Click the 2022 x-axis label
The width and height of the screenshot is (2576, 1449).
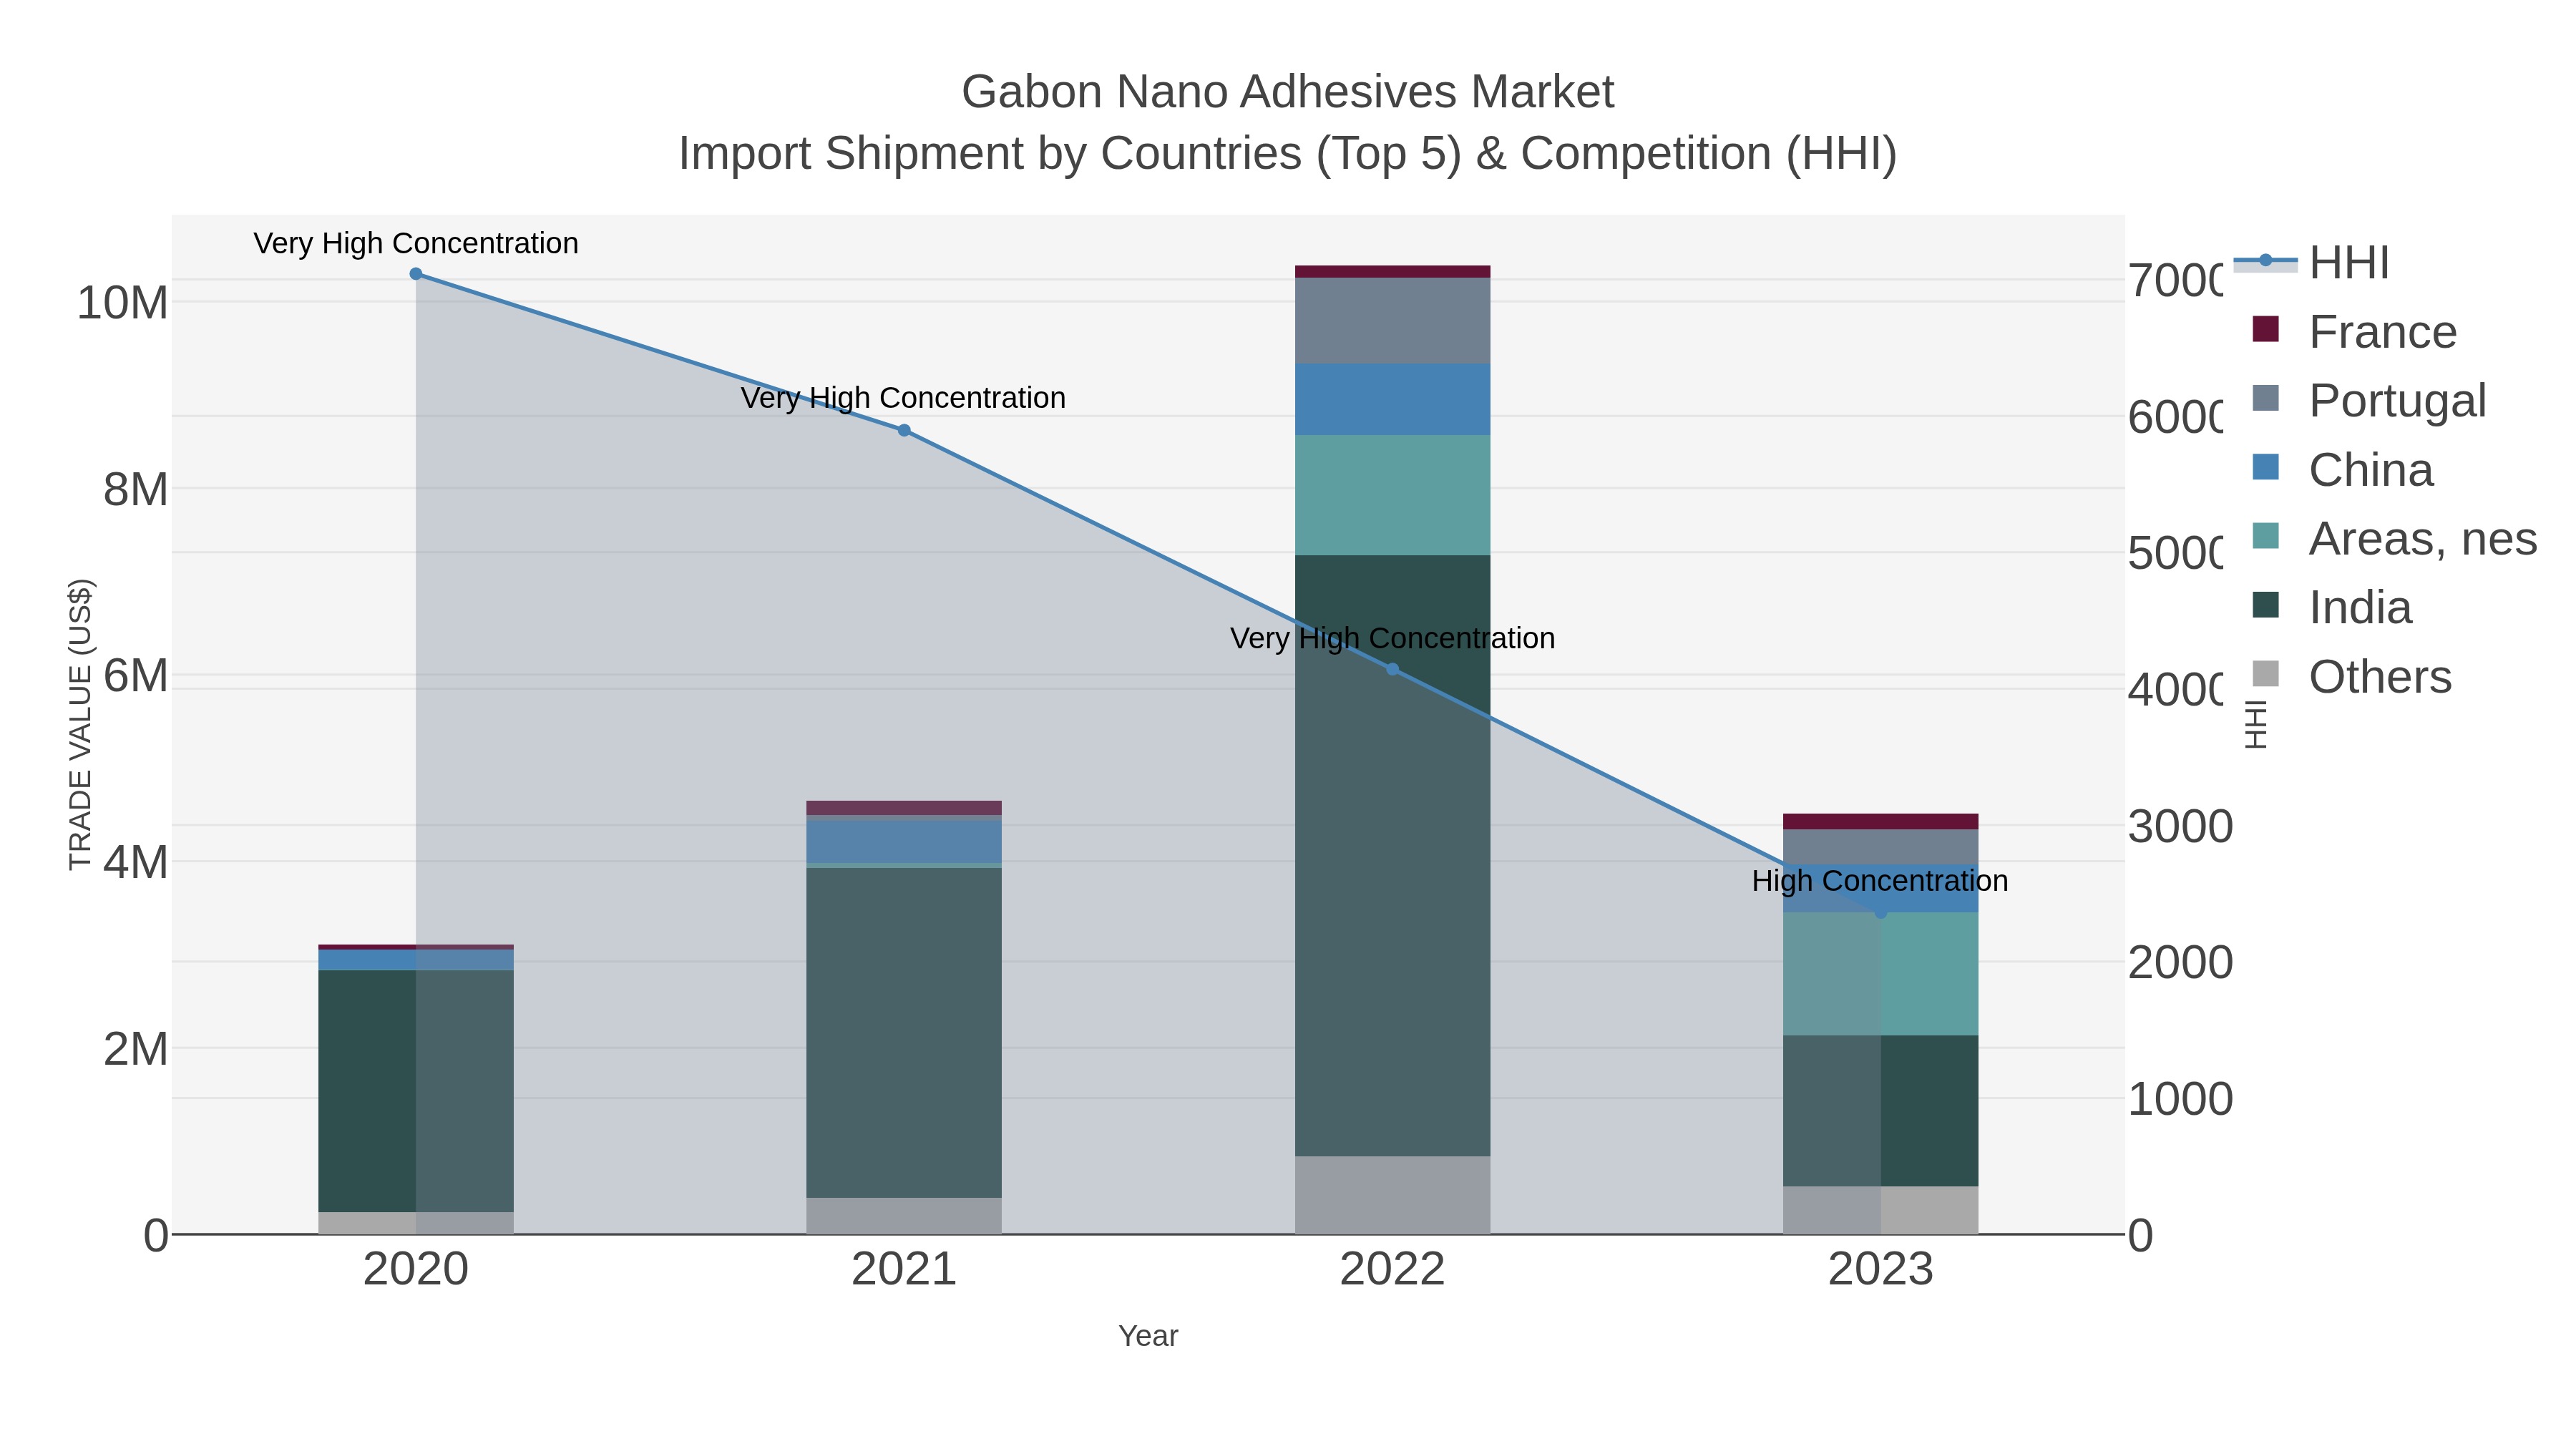(1392, 1270)
